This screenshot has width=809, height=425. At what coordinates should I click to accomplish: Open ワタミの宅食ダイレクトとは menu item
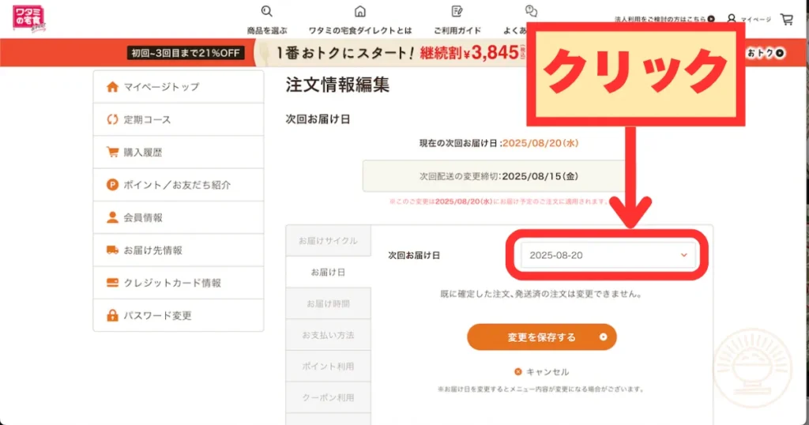click(360, 31)
